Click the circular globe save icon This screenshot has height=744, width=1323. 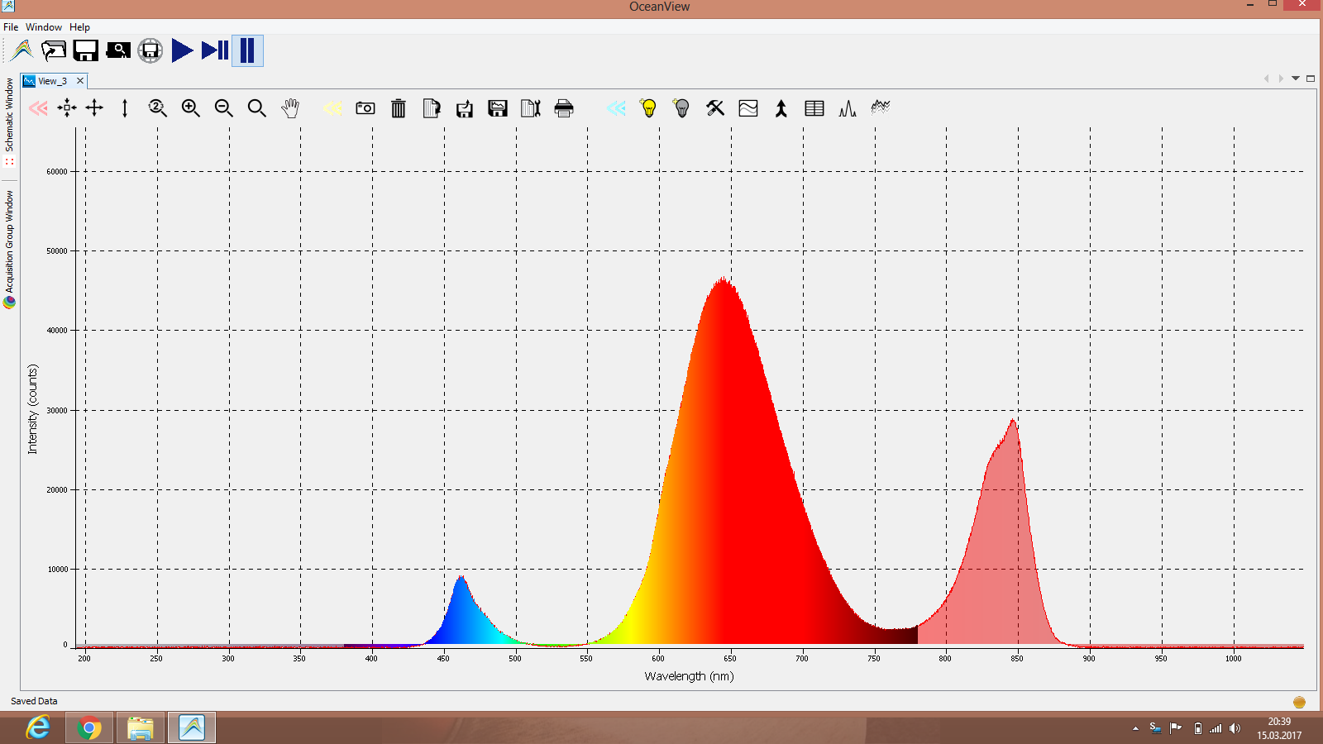(150, 50)
